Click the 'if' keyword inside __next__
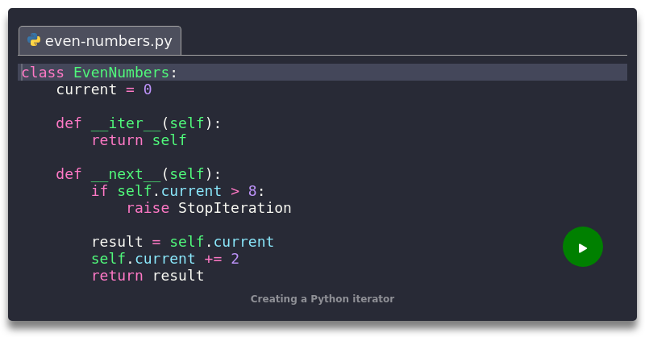This screenshot has width=645, height=337. pos(100,191)
